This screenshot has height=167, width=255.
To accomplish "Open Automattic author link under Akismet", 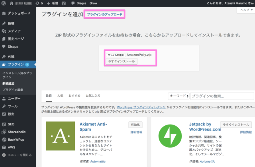I will pyautogui.click(x=98, y=161).
